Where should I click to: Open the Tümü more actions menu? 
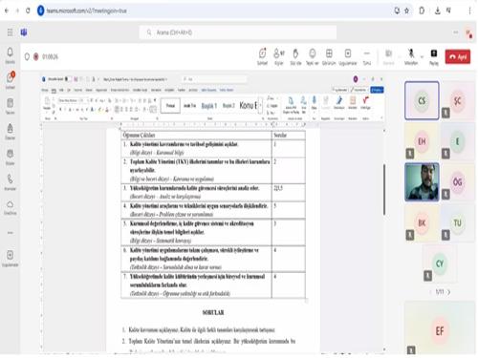(x=367, y=56)
